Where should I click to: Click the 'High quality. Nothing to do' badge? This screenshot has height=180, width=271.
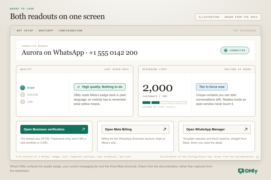(100, 87)
